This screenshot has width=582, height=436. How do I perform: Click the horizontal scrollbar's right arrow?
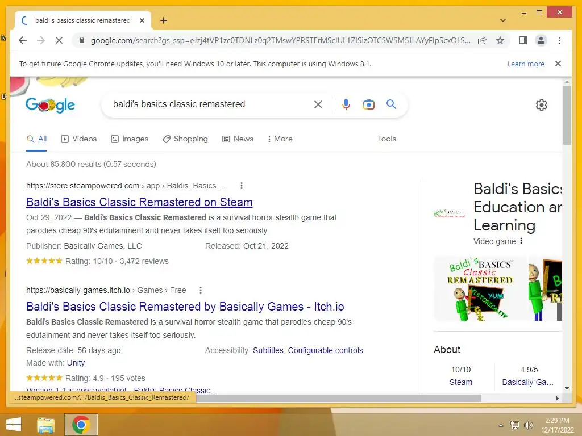(x=558, y=398)
